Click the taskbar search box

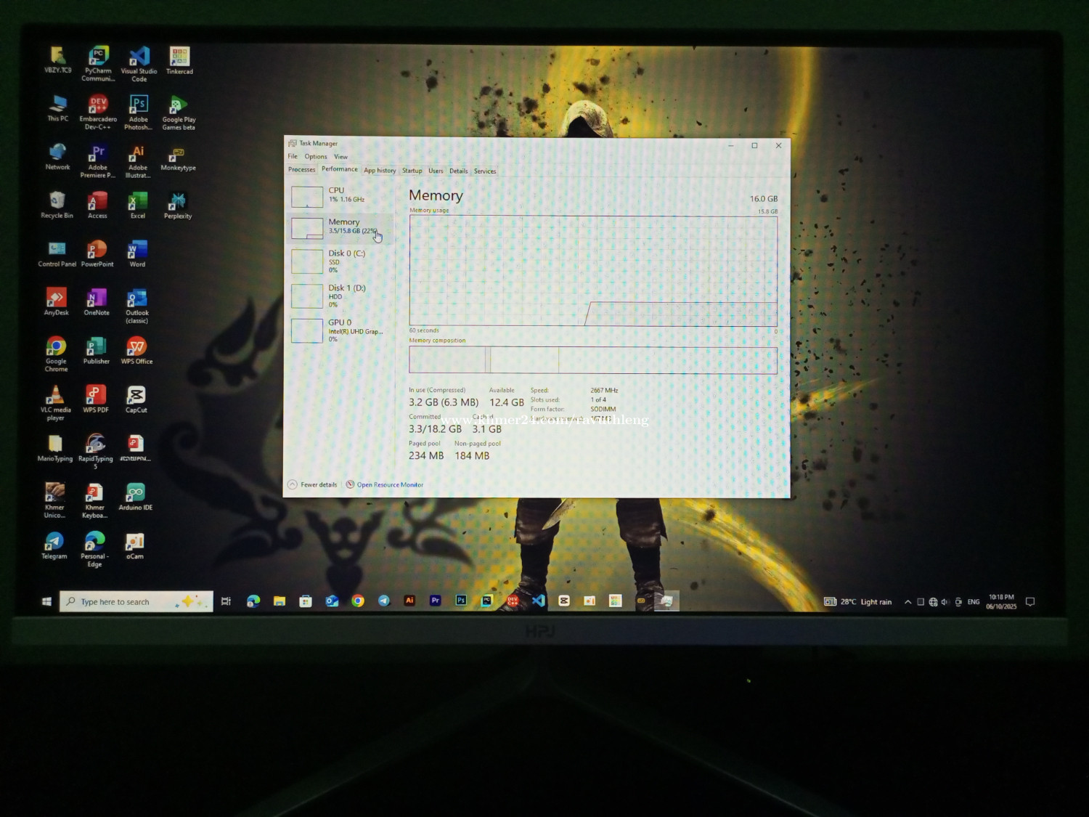pos(136,601)
